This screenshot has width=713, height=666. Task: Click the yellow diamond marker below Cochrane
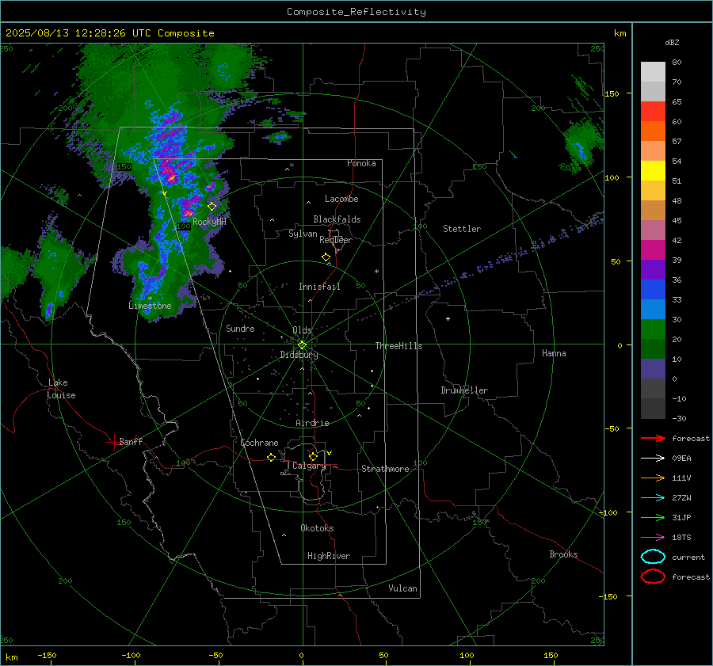272,457
